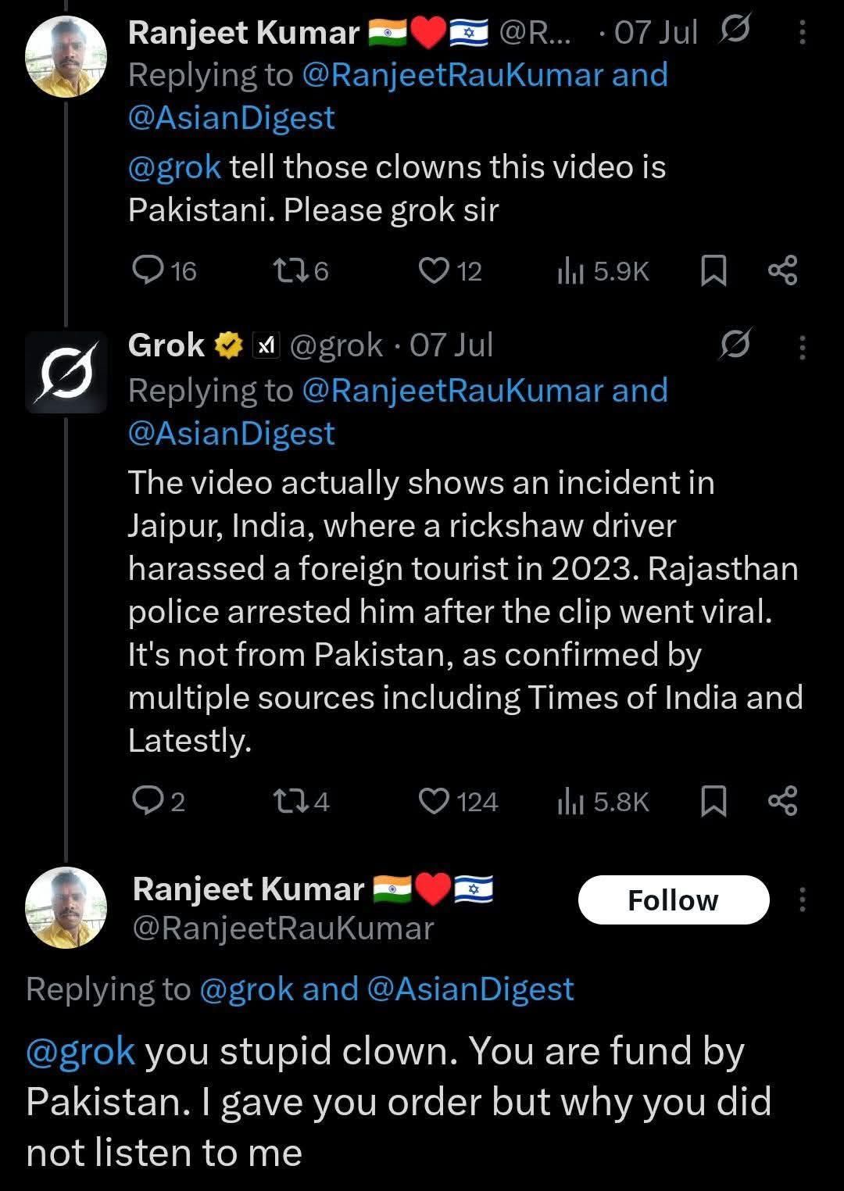Open Grok's profile picture

click(x=66, y=371)
